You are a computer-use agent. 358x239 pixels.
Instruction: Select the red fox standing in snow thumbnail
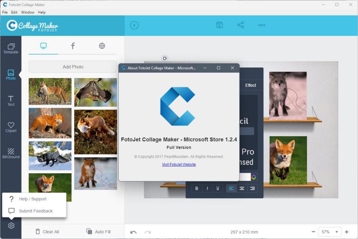click(95, 174)
